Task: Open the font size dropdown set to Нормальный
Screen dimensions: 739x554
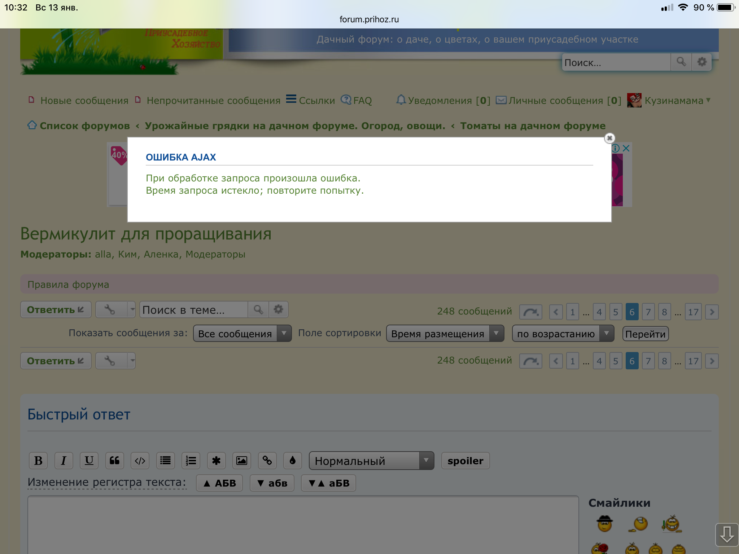Action: click(x=371, y=461)
